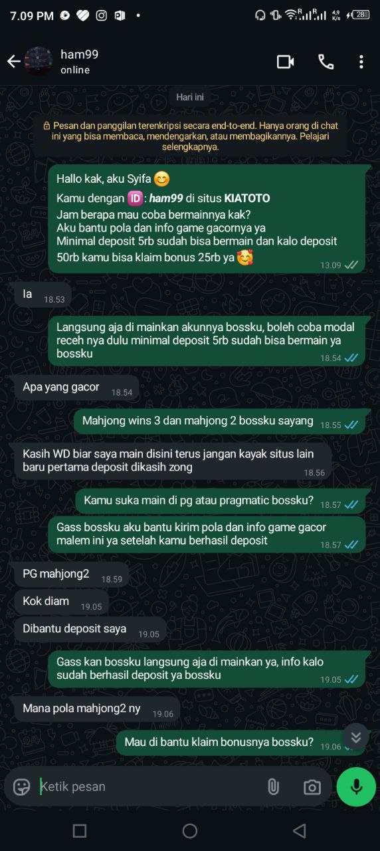Open ham99 profile picture
This screenshot has height=851, width=380.
coord(39,62)
